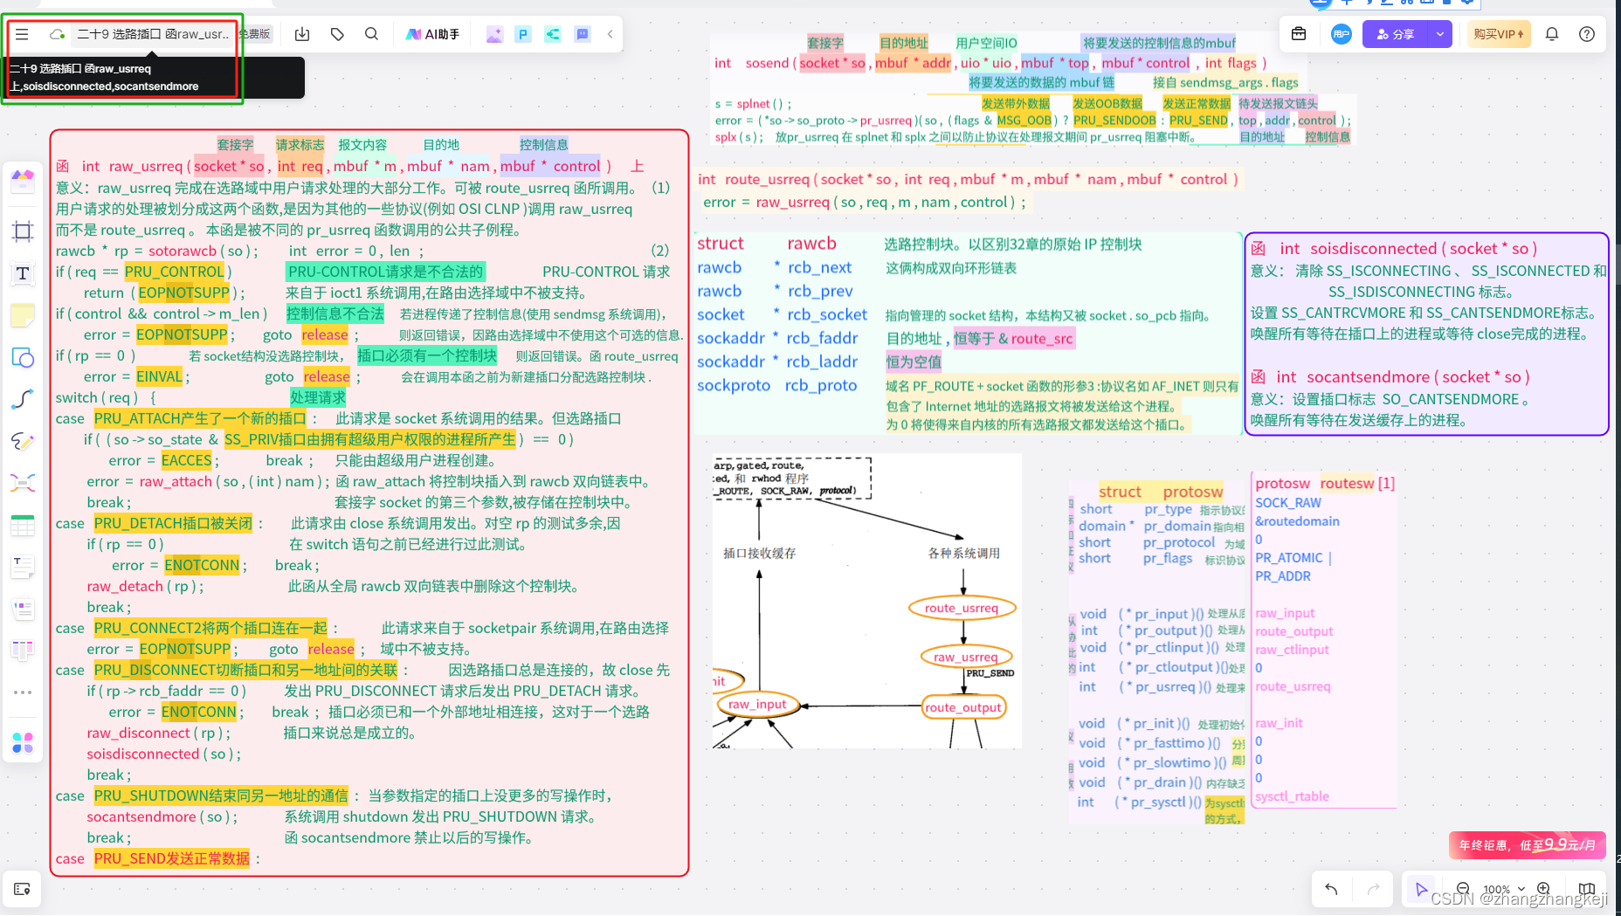Select the Document text card tool
The height and width of the screenshot is (916, 1621).
pyautogui.click(x=23, y=567)
